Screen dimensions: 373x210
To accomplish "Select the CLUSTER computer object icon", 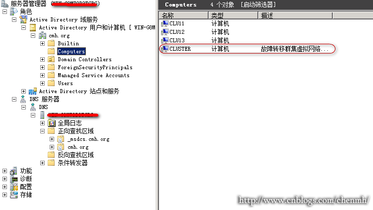I will 164,49.
